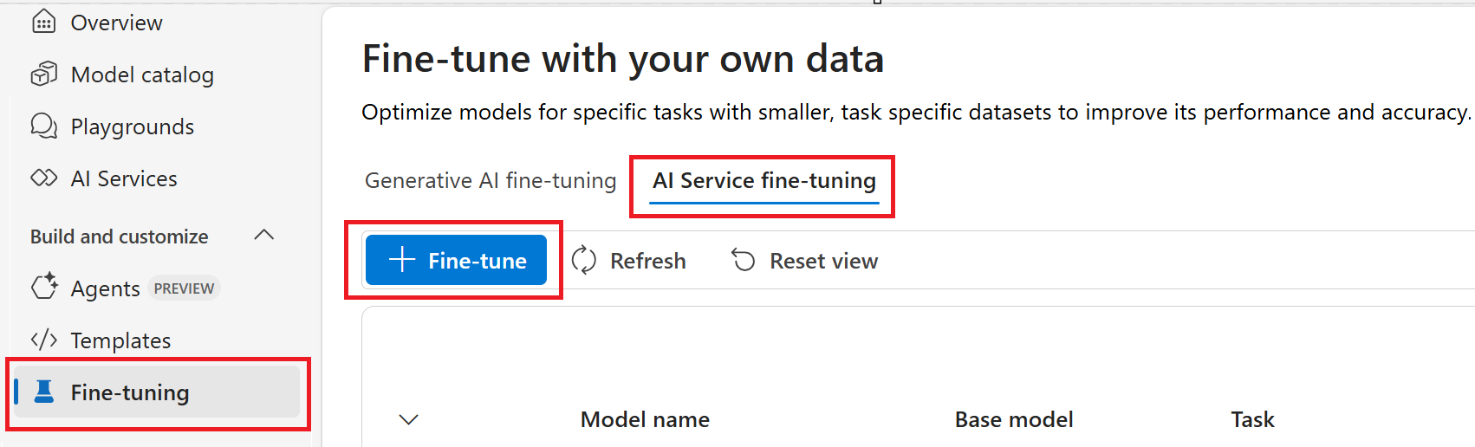This screenshot has height=447, width=1475.
Task: Open Agents preview from sidebar
Action: pyautogui.click(x=106, y=288)
